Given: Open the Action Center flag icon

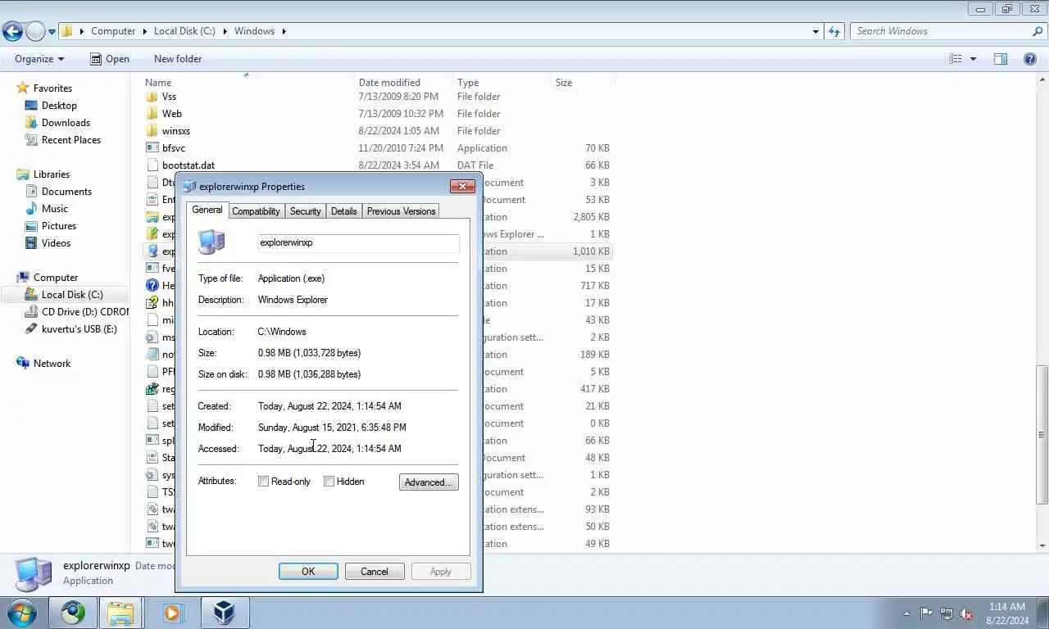Looking at the screenshot, I should pyautogui.click(x=926, y=613).
